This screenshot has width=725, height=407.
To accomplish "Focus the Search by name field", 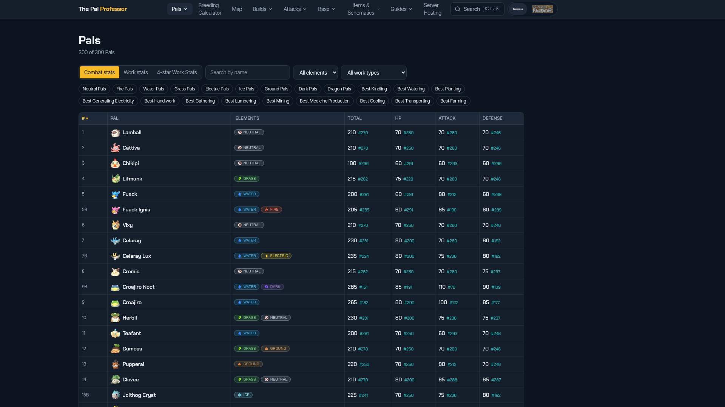I will coord(248,72).
